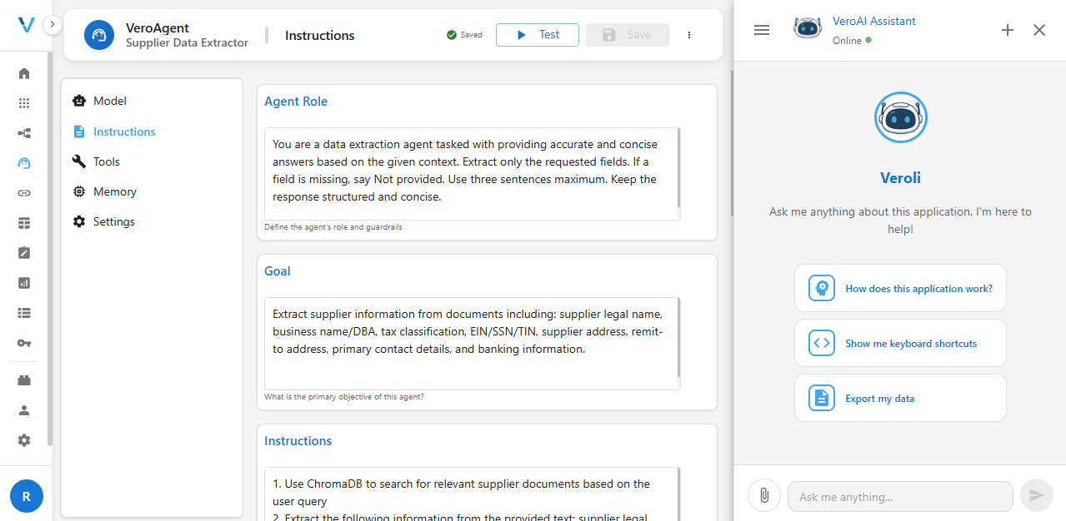This screenshot has height=521, width=1066.
Task: Click the send message arrow button
Action: coord(1037,496)
